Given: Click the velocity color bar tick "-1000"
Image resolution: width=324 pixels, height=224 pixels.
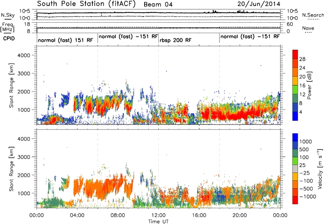Looking at the screenshot, I should [307, 197].
